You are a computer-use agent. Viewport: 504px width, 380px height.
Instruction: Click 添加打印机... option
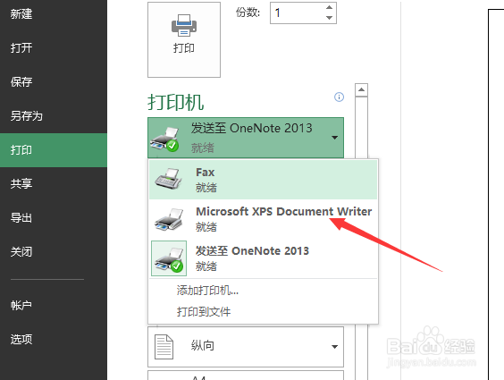click(x=207, y=291)
